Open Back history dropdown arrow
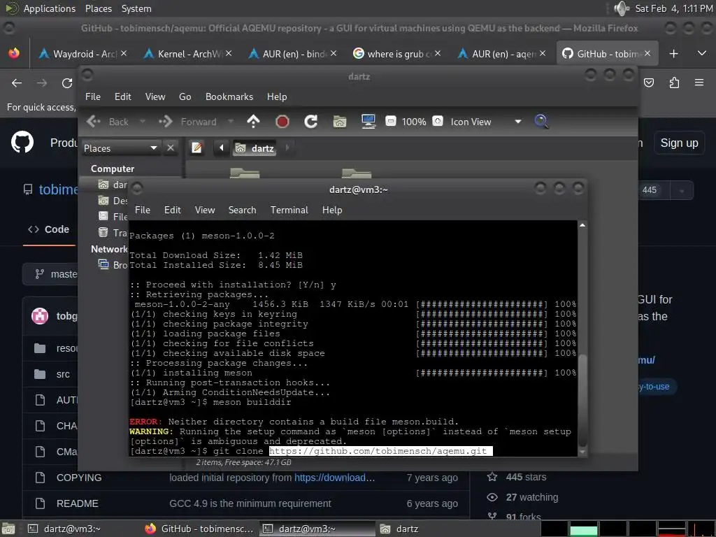This screenshot has width=716, height=537. (143, 122)
